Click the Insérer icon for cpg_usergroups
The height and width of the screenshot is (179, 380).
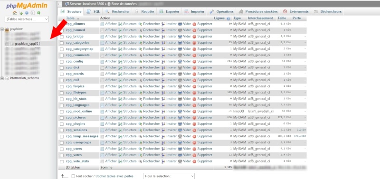pyautogui.click(x=163, y=142)
